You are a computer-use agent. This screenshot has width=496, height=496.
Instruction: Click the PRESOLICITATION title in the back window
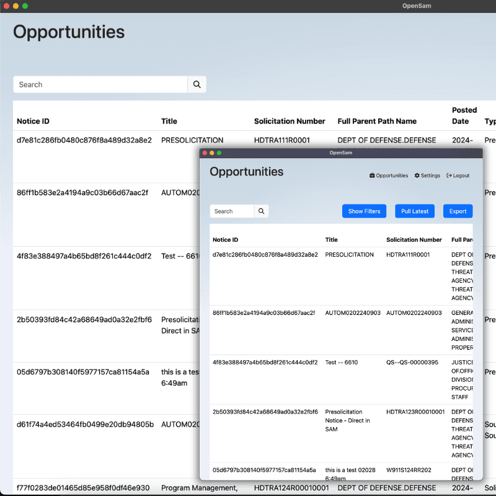point(192,140)
